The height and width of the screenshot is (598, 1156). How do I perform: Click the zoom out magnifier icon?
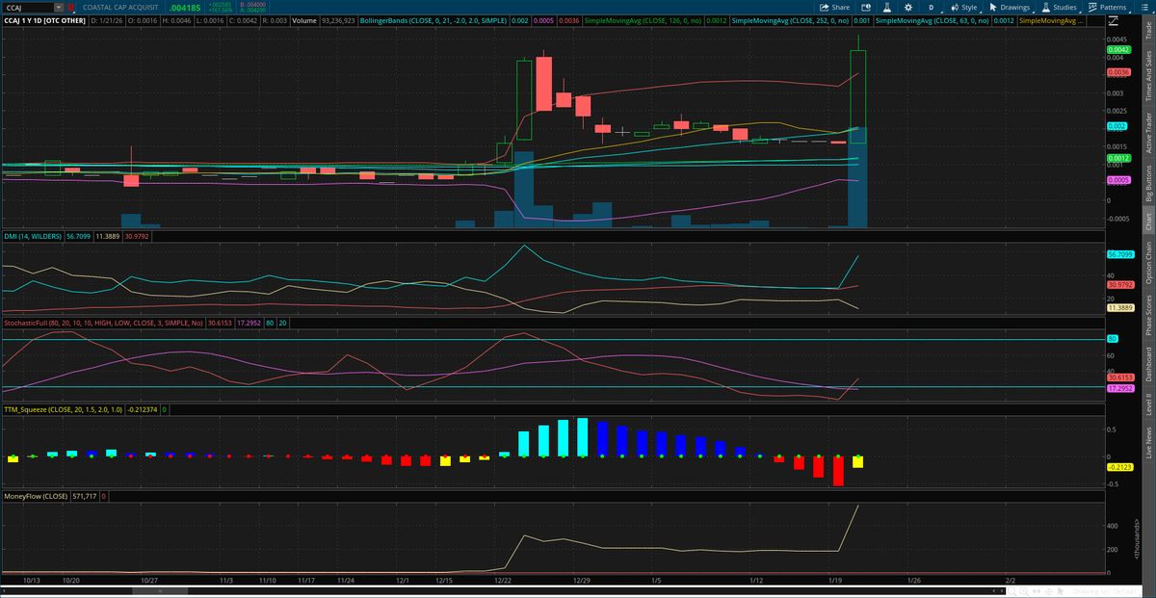click(x=1011, y=591)
